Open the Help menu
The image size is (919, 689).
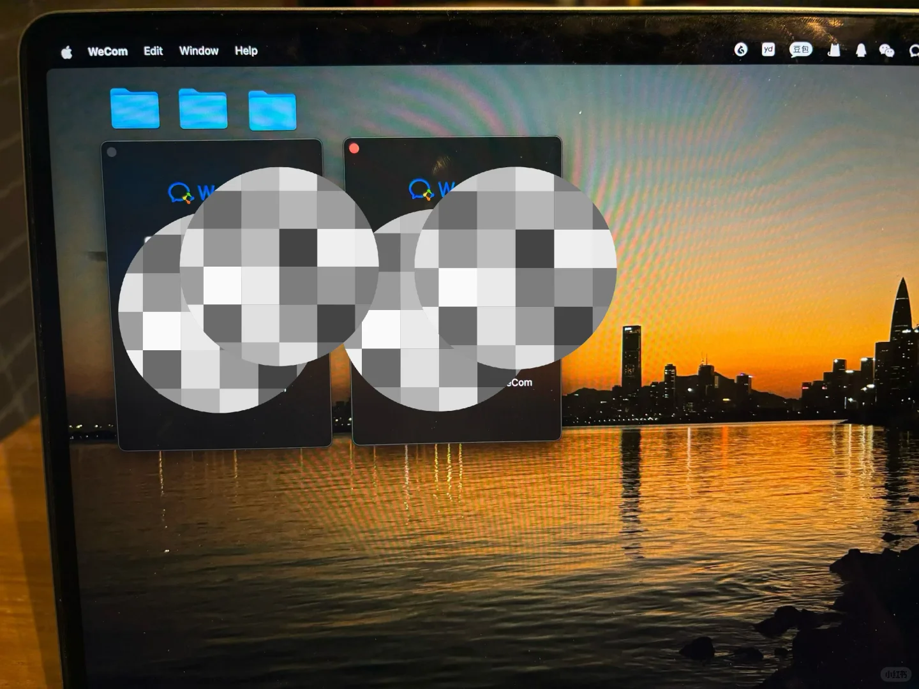tap(246, 50)
